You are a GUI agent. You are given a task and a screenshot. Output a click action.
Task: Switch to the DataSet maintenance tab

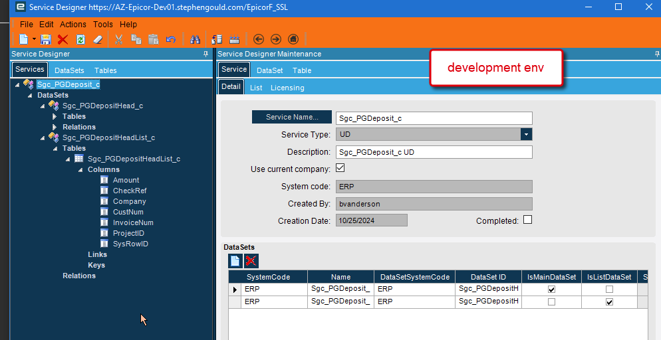tap(270, 70)
